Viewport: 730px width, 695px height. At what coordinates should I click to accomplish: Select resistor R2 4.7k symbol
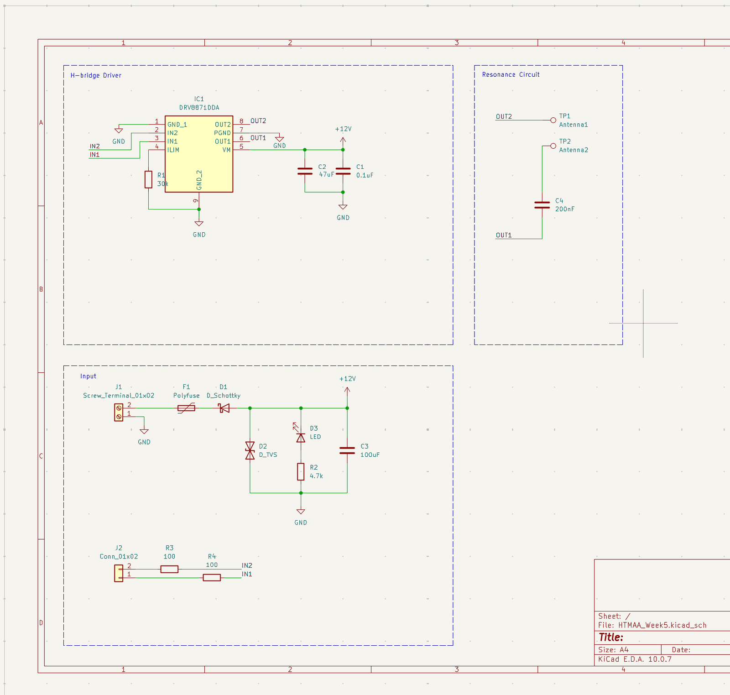click(301, 472)
